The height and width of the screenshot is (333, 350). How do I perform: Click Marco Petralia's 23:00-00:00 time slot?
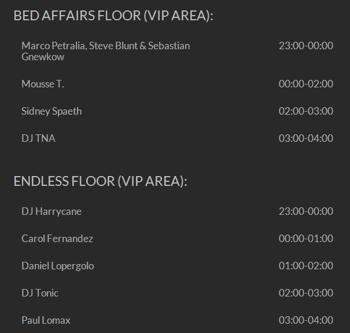[x=306, y=46]
